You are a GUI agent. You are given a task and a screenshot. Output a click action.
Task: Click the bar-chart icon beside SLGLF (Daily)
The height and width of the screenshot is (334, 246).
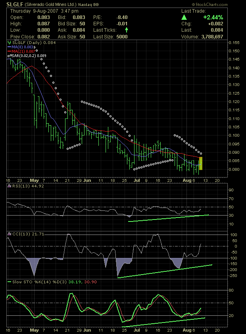pyautogui.click(x=9, y=43)
